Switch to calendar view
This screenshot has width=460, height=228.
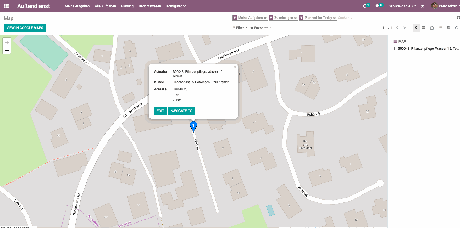coord(432,28)
